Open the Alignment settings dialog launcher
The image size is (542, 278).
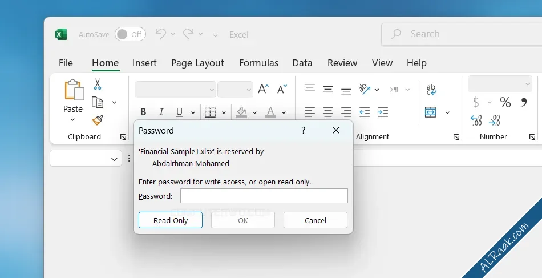(456, 137)
